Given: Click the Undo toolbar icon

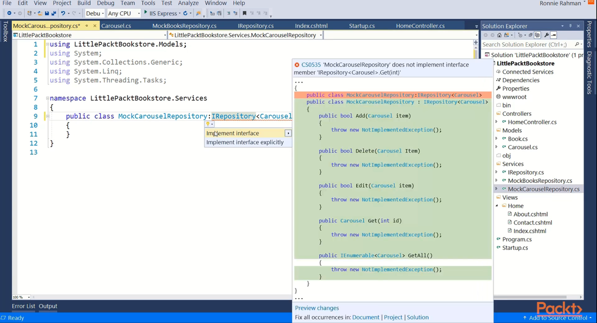Looking at the screenshot, I should click(63, 13).
